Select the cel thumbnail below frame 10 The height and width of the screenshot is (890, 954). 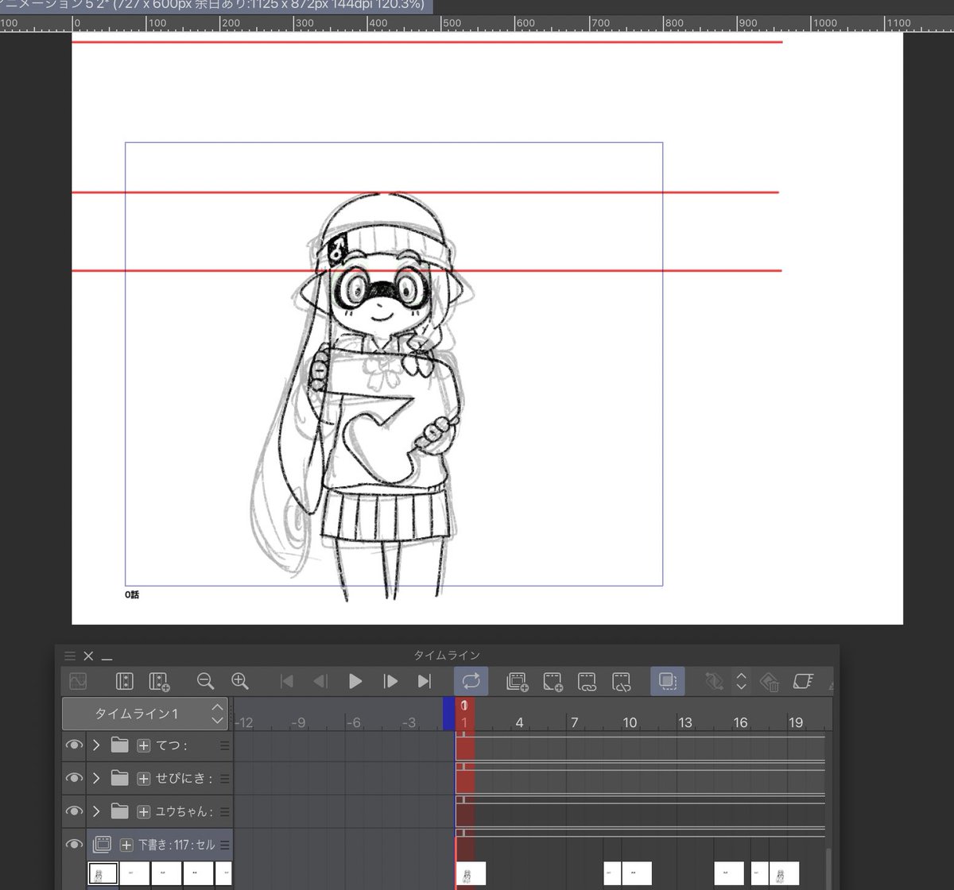[x=636, y=874]
